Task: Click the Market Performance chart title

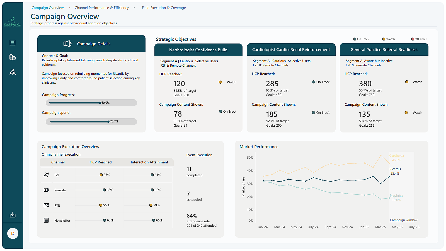Action: point(259,147)
